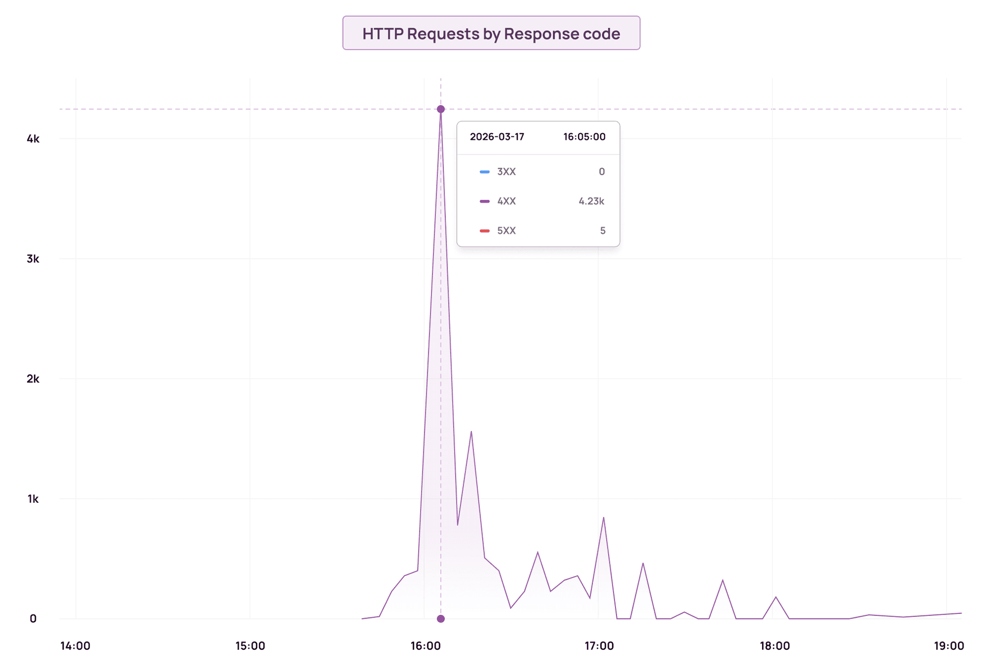Click the 17:00 x-axis label
This screenshot has height=658, width=984.
pos(599,646)
